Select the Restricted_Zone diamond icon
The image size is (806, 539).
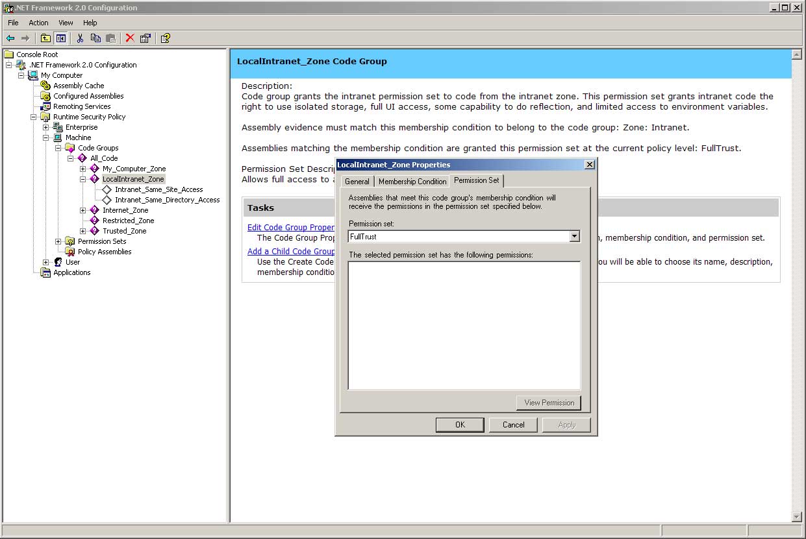coord(95,221)
